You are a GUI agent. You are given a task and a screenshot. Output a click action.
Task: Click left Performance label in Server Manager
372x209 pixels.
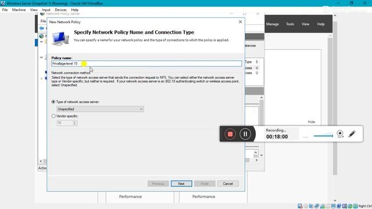(130, 197)
